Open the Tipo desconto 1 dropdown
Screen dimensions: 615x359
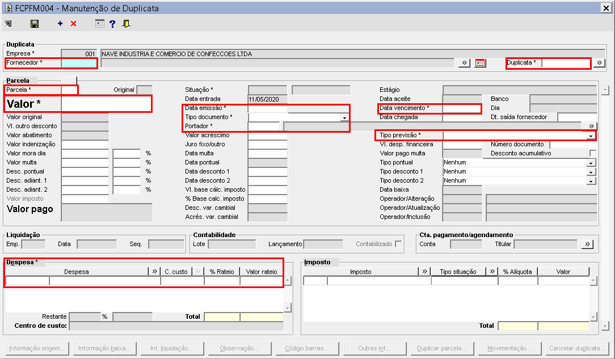coord(591,172)
